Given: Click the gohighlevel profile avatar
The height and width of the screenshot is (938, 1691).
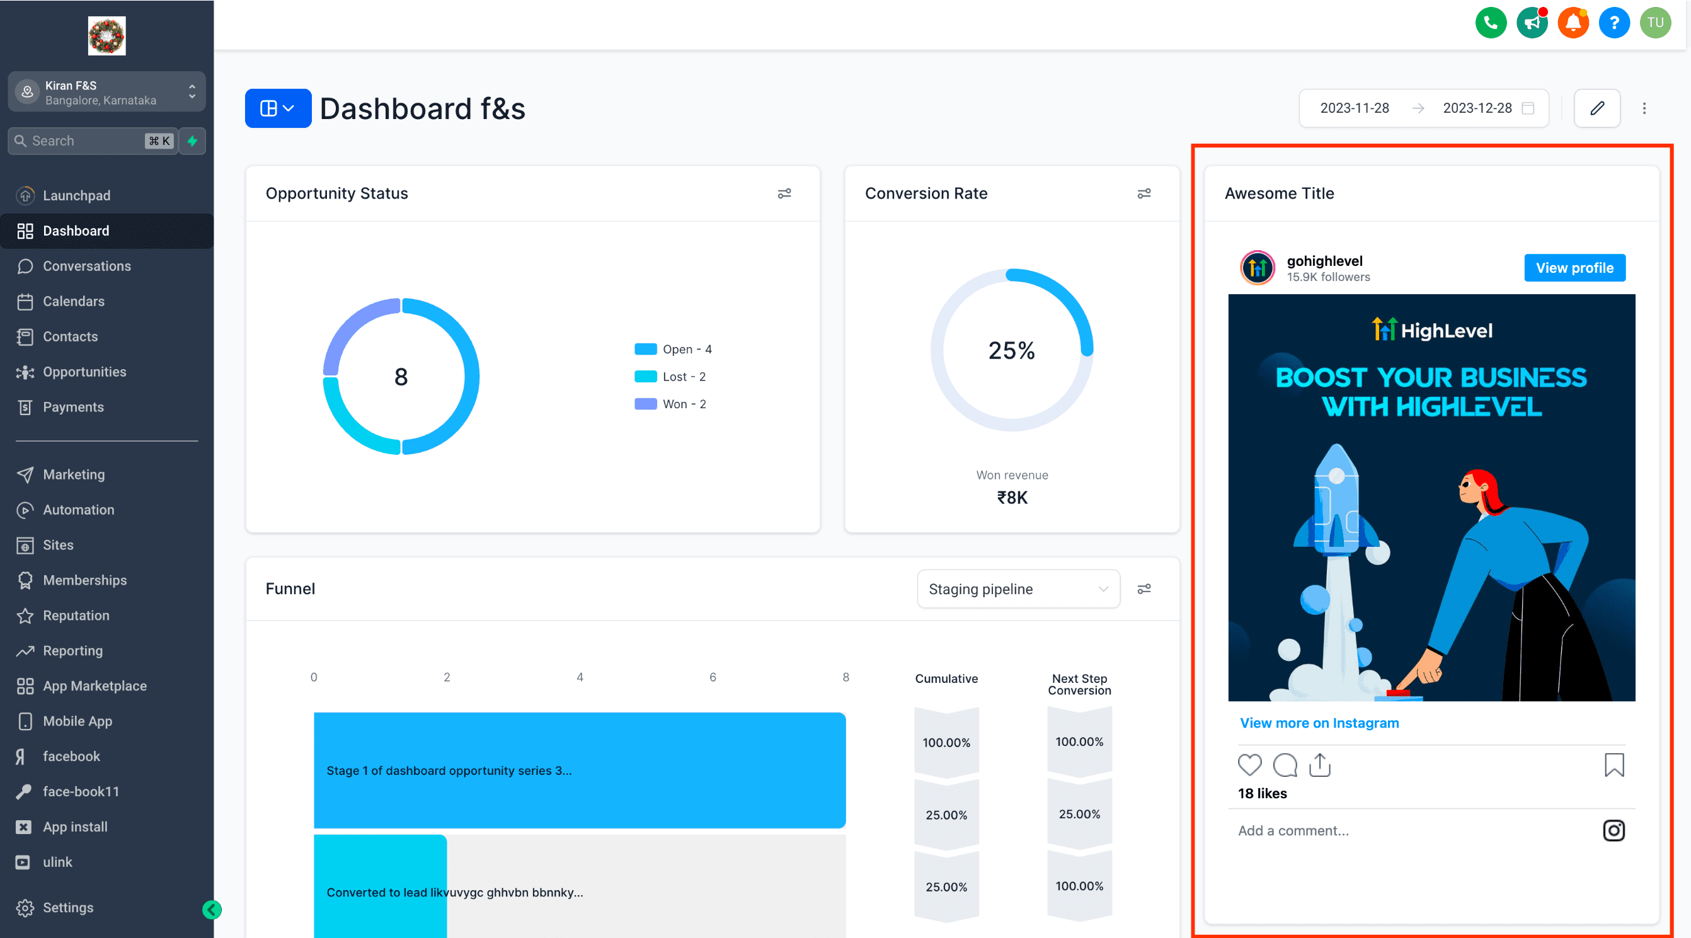Looking at the screenshot, I should click(x=1257, y=268).
